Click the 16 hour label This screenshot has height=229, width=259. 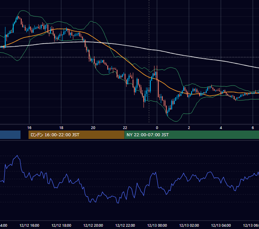[x=29, y=128]
